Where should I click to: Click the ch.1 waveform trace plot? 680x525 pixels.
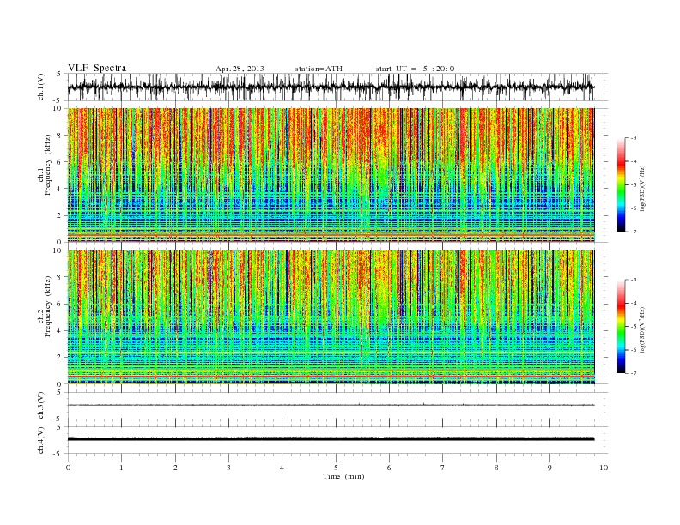coord(331,87)
